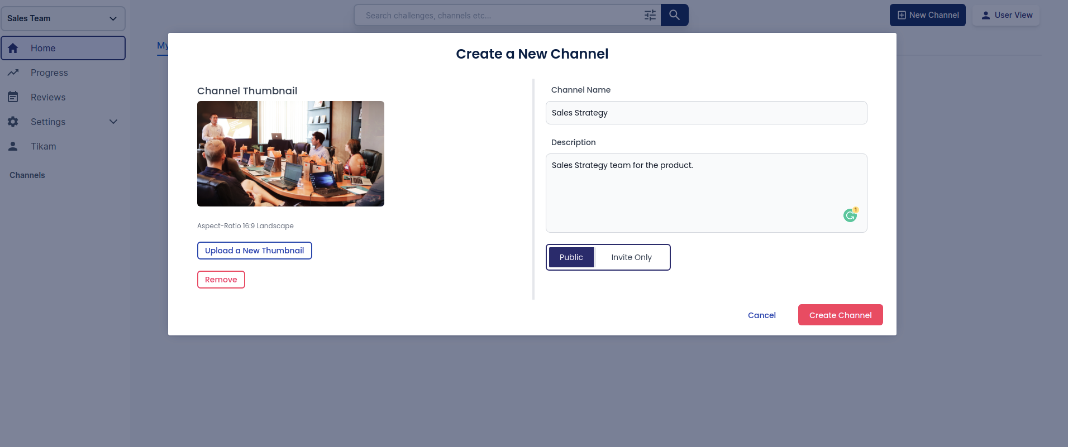Open Reviews from the sidebar
Viewport: 1068px width, 447px height.
click(x=63, y=97)
